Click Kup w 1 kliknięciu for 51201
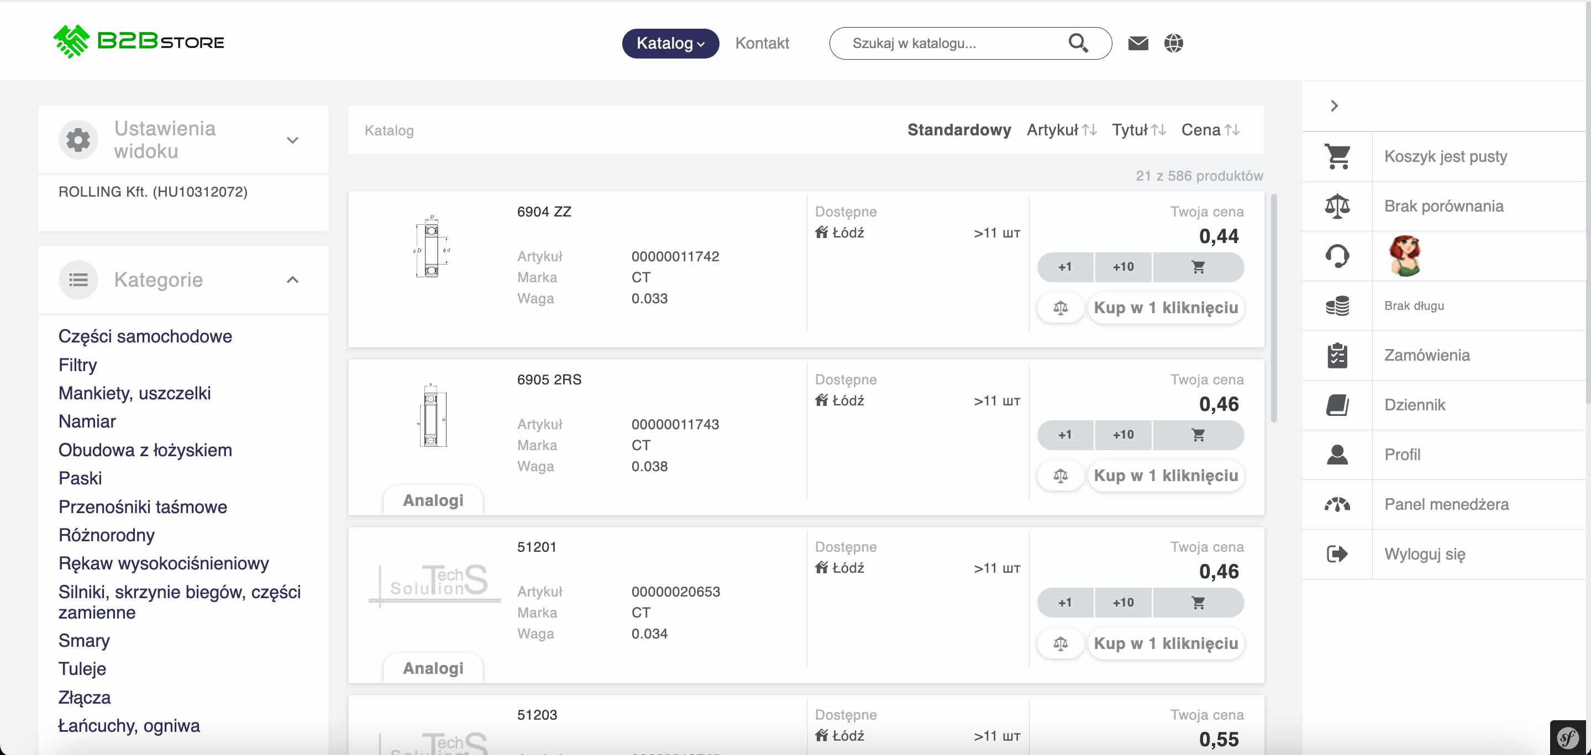 tap(1165, 643)
